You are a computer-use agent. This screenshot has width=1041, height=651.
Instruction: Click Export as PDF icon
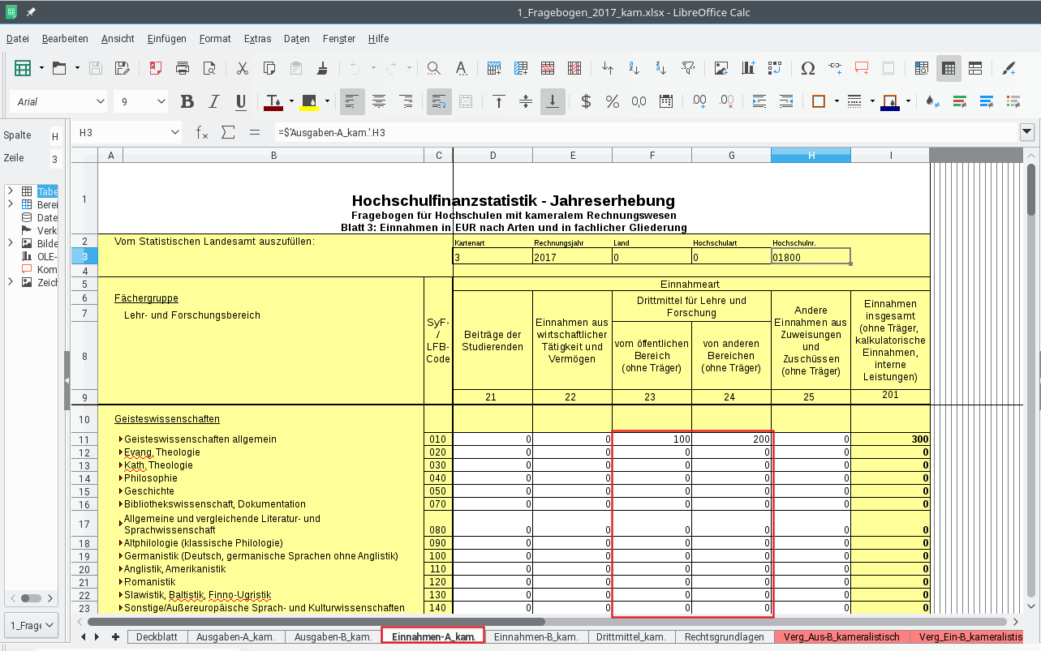coord(155,68)
